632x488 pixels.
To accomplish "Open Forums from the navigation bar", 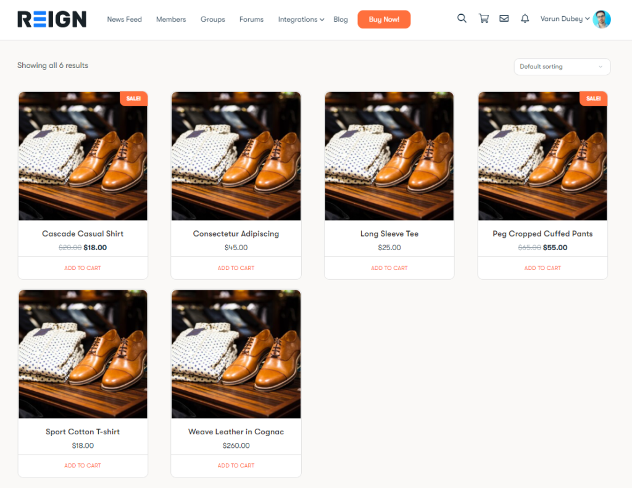I will click(x=251, y=19).
